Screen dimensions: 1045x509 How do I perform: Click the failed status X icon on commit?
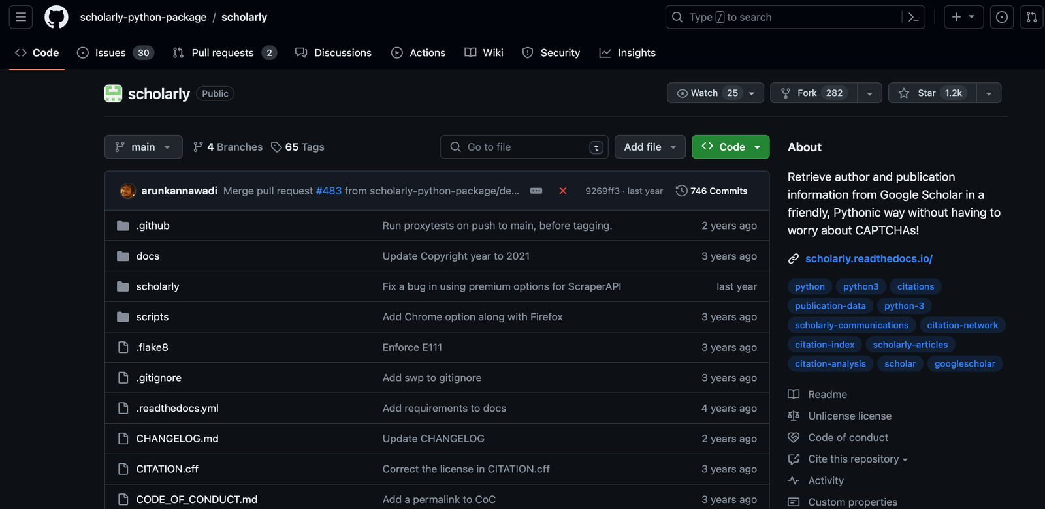(562, 191)
